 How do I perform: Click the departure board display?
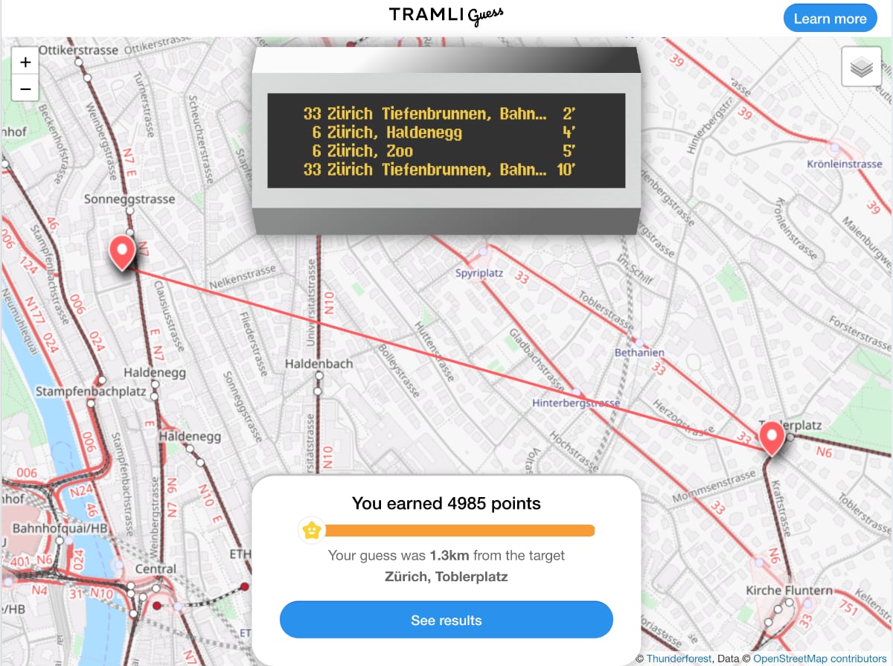point(446,141)
